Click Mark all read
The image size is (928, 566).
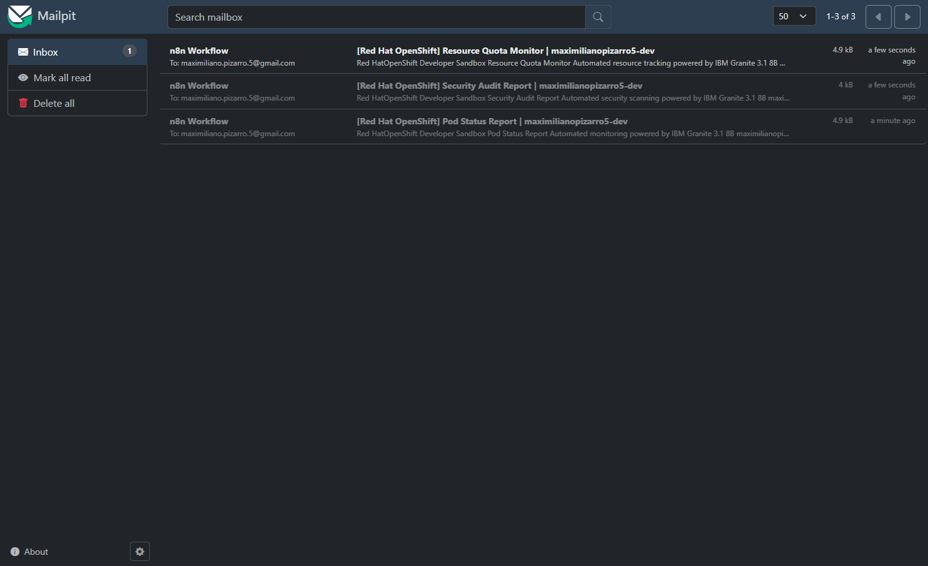63,77
